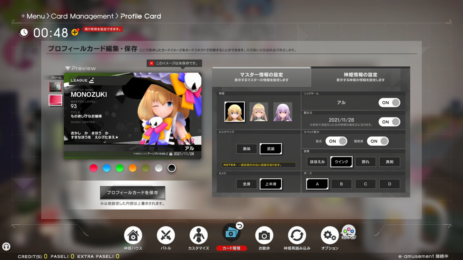This screenshot has height=260, width=463.
Task: Click the e-amusement 接続中 status
Action: click(x=423, y=256)
